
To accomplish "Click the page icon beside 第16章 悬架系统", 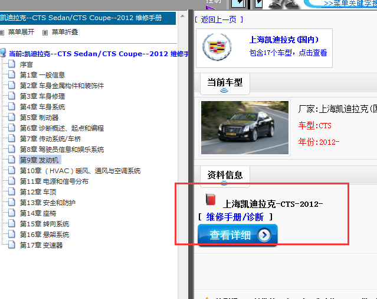I will pyautogui.click(x=12, y=234).
